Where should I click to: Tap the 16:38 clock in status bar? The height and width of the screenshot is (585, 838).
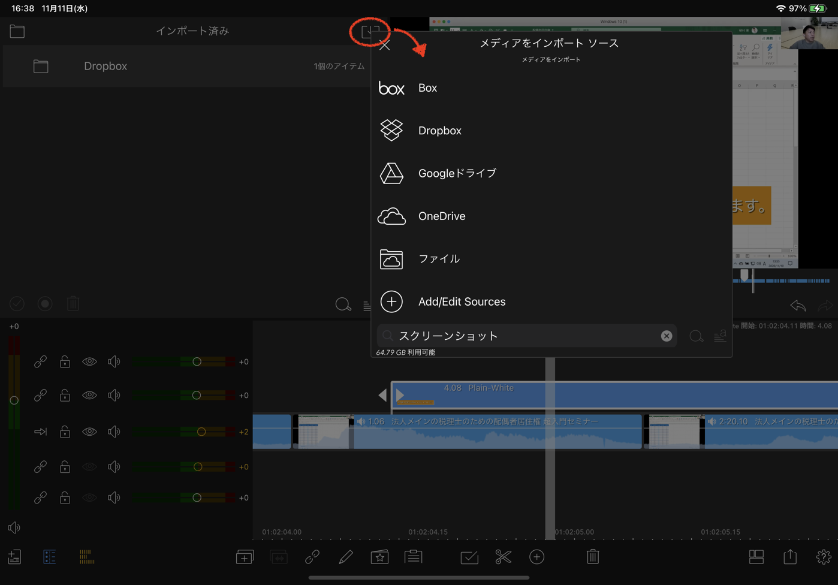pos(23,8)
